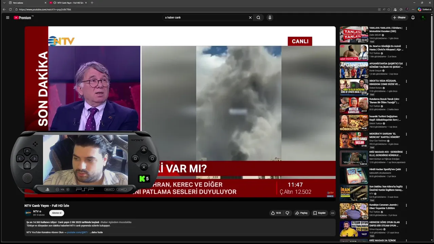Image resolution: width=434 pixels, height=244 pixels.
Task: Close the NTV Canlı Yayın tab
Action: point(86,3)
